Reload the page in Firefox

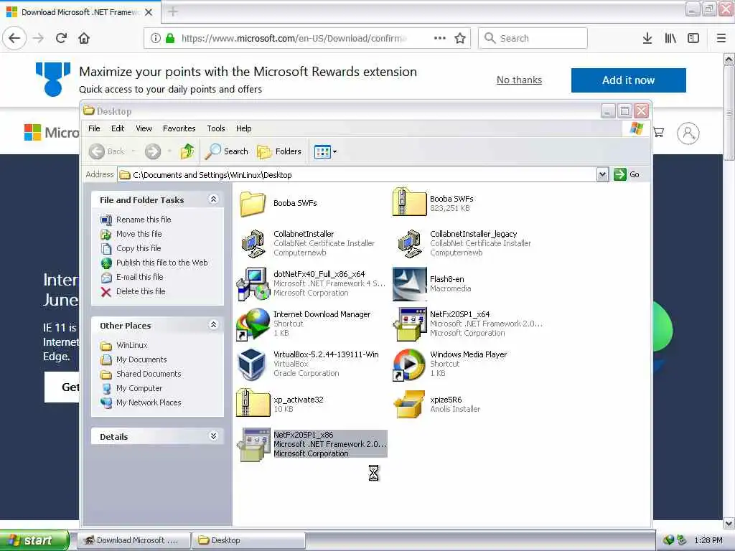[61, 38]
